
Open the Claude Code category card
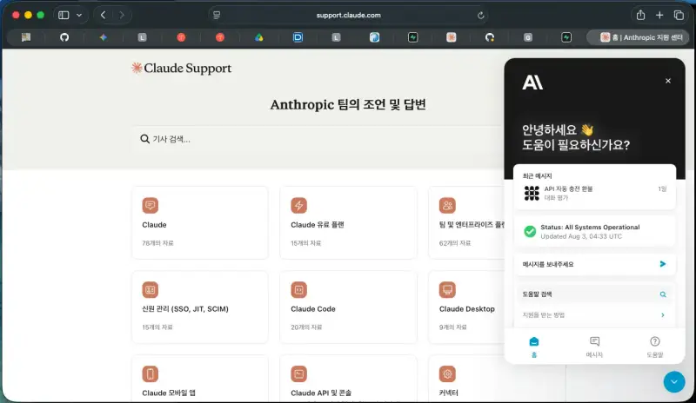(349, 307)
